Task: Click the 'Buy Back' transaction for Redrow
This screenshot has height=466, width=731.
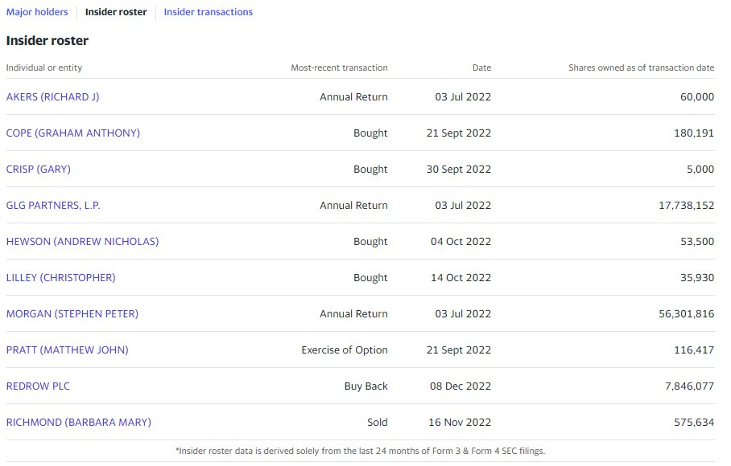Action: (366, 386)
